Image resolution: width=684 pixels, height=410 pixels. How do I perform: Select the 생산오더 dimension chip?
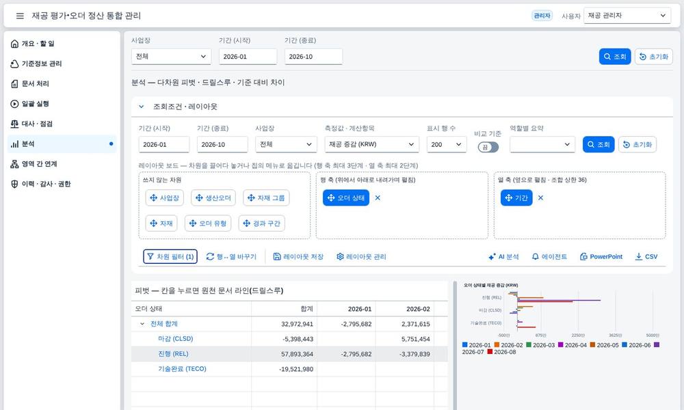coord(213,197)
